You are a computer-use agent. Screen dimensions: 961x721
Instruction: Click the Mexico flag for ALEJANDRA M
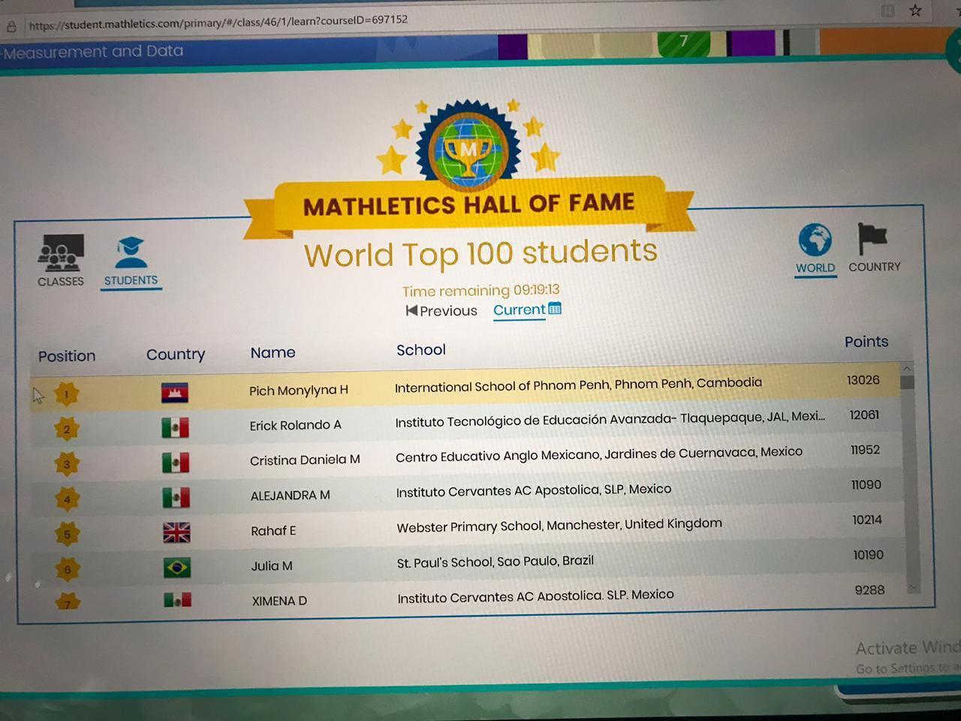tap(176, 497)
